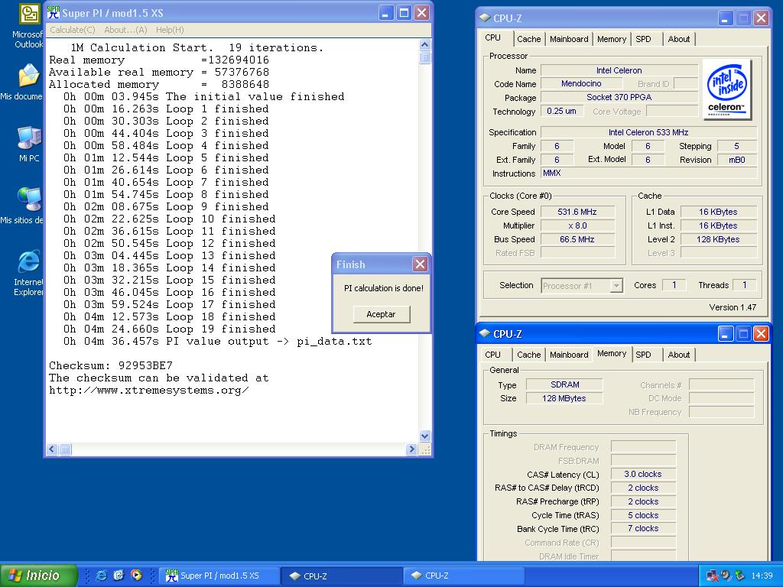The width and height of the screenshot is (783, 587).
Task: Click the taskbar clock showing 14:39
Action: 762,576
